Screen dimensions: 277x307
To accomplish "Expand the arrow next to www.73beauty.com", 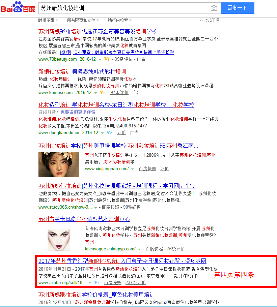I will [100, 60].
